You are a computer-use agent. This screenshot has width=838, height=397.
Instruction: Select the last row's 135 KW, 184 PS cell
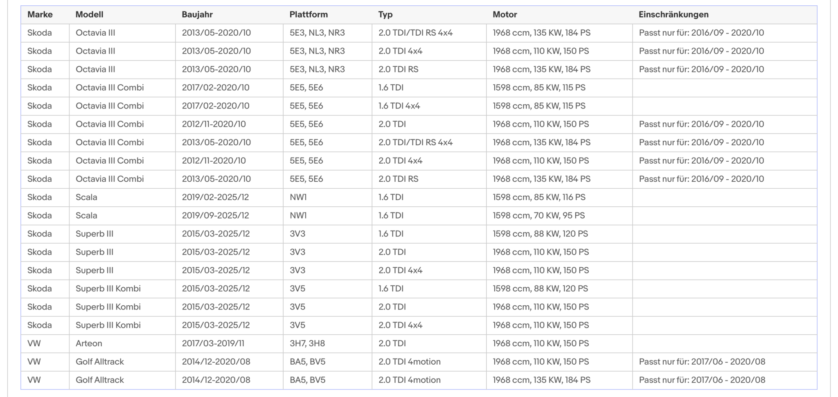click(559, 380)
